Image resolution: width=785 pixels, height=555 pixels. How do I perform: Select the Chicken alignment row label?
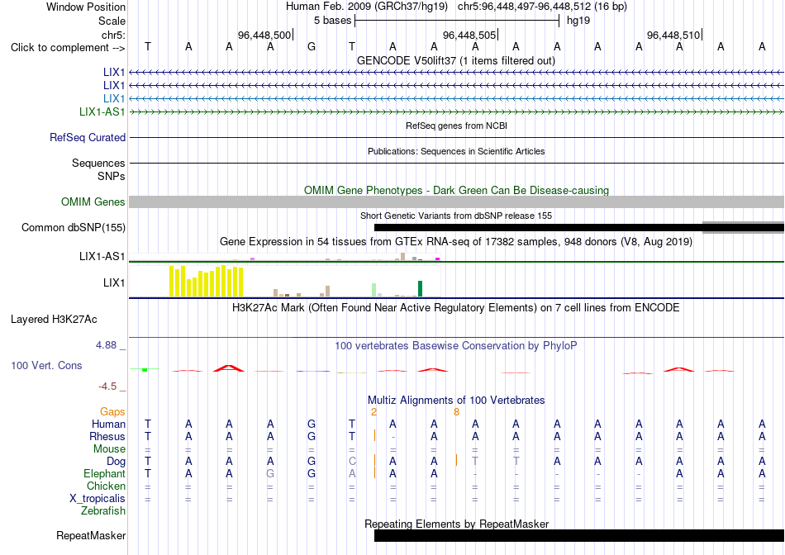click(x=106, y=486)
